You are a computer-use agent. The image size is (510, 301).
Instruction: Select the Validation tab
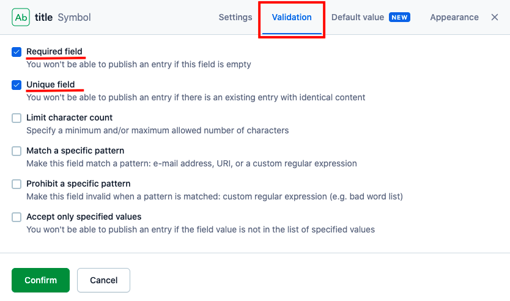[x=292, y=17]
